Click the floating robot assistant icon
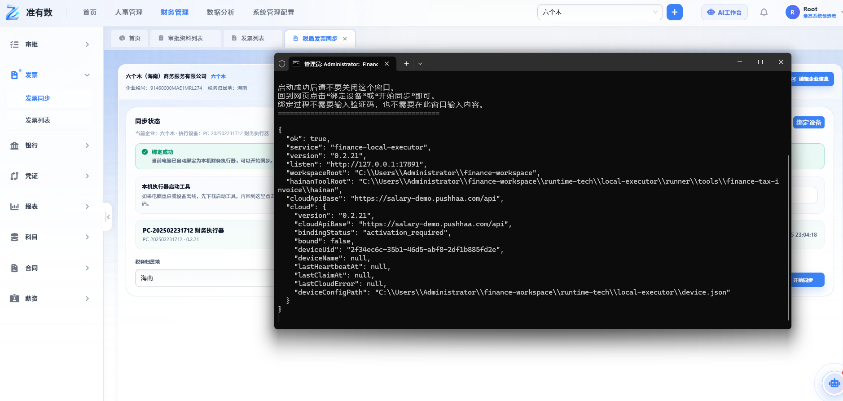The height and width of the screenshot is (401, 843). (x=834, y=383)
